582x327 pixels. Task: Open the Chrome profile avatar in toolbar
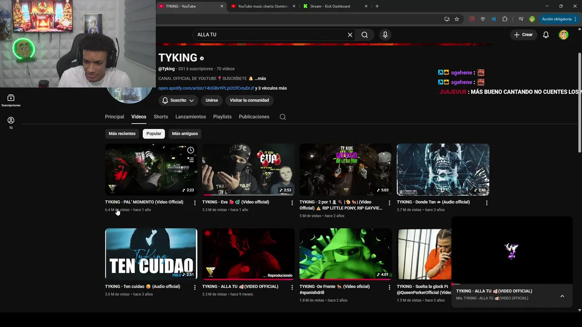[532, 19]
